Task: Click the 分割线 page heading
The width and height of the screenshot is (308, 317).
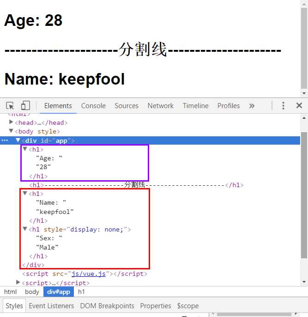Action: click(143, 49)
